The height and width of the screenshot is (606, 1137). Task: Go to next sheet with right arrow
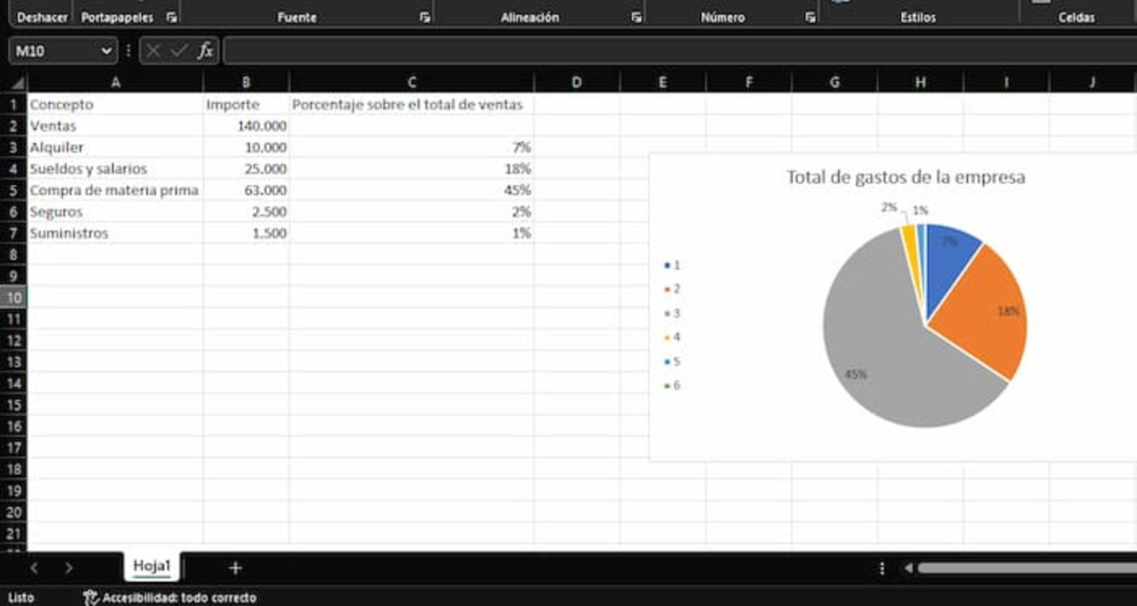(x=69, y=568)
